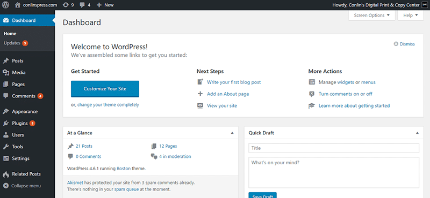Viewport: 430px width, 198px height.
Task: Follow the Write your first blog post link
Action: pyautogui.click(x=234, y=82)
